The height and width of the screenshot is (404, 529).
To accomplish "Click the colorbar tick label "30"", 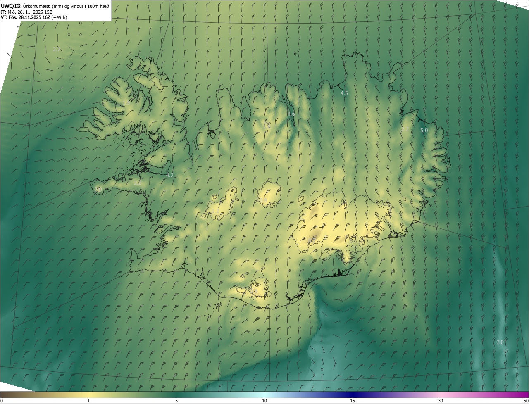I will [441, 401].
